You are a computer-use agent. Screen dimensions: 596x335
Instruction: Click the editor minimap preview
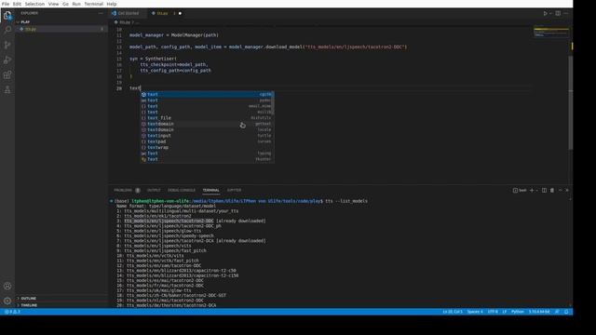click(551, 33)
